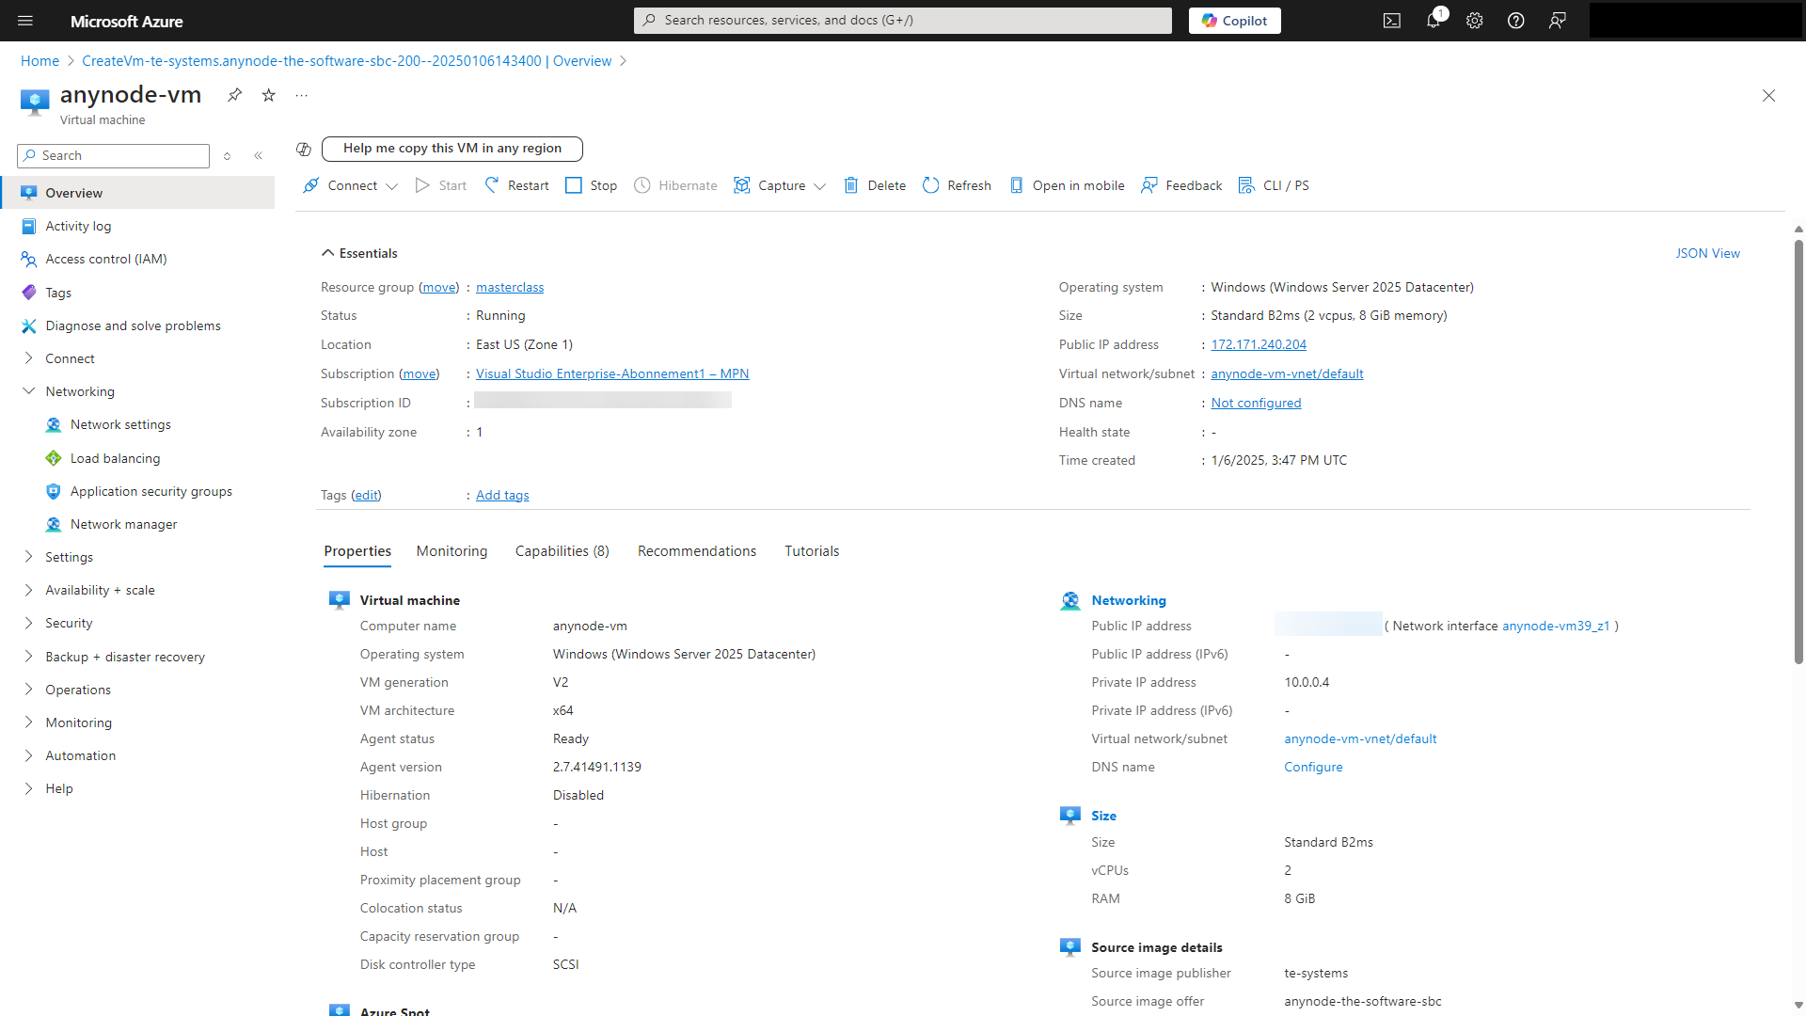The height and width of the screenshot is (1016, 1806).
Task: Open the masterclass resource group link
Action: (x=509, y=287)
